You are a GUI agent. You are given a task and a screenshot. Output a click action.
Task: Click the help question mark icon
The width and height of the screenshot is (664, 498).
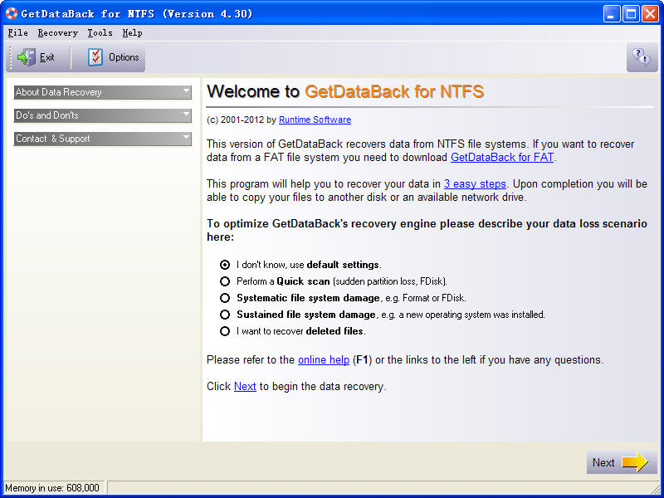641,56
